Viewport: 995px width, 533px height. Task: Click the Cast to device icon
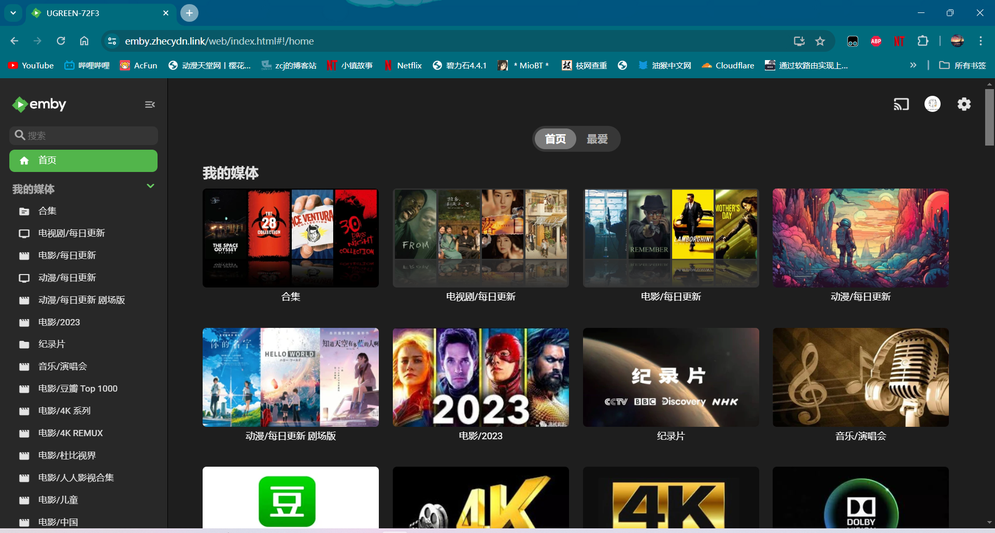point(901,105)
